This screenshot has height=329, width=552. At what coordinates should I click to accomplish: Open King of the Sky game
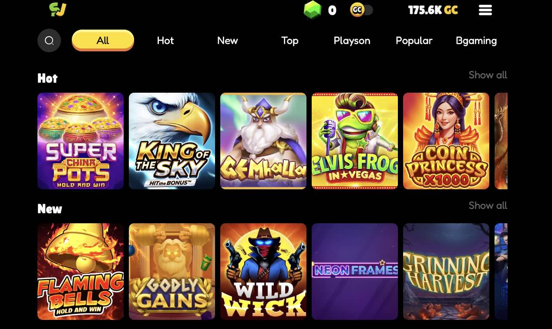coord(172,141)
